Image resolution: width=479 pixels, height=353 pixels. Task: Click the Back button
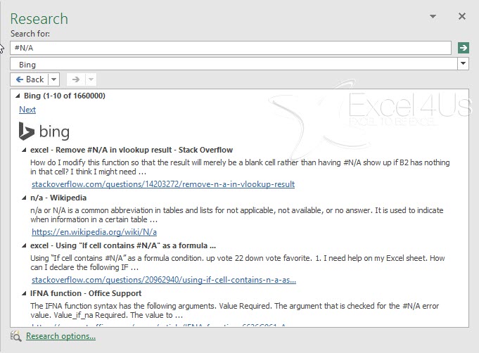point(30,79)
